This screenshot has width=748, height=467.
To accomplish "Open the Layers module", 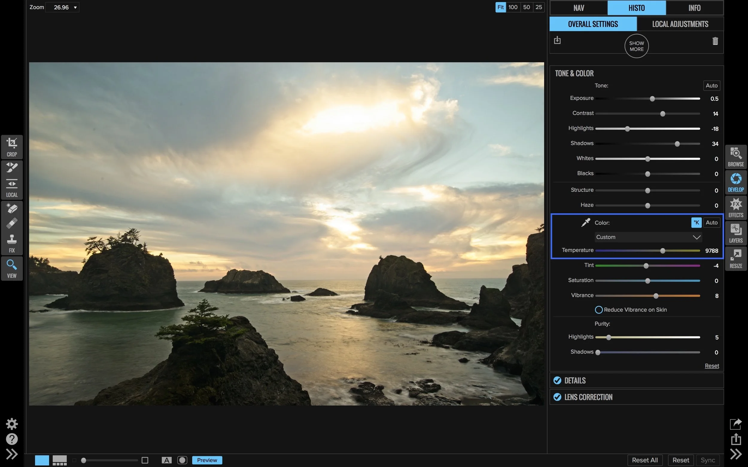I will click(736, 233).
